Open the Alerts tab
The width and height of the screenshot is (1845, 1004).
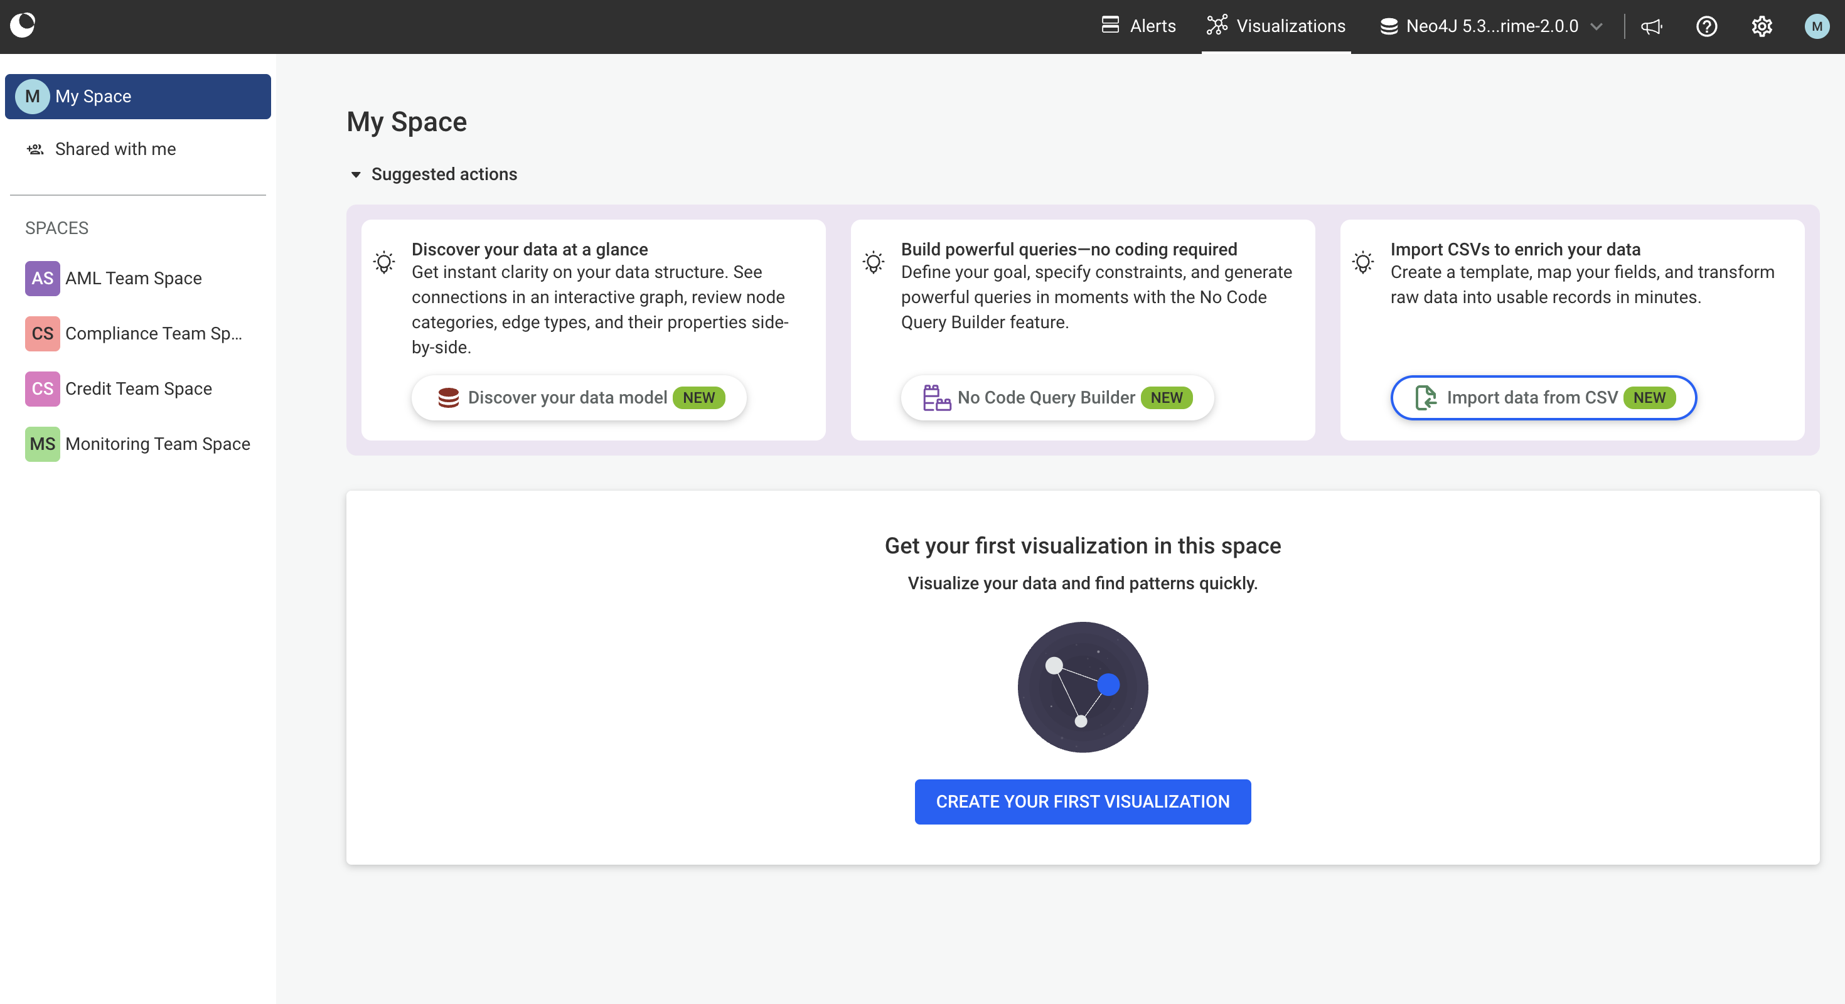tap(1139, 26)
